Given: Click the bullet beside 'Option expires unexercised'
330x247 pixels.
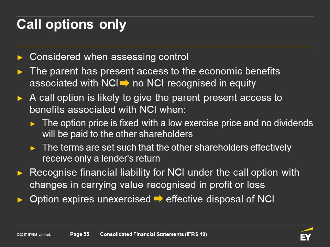Looking at the screenshot, I should pos(20,200).
